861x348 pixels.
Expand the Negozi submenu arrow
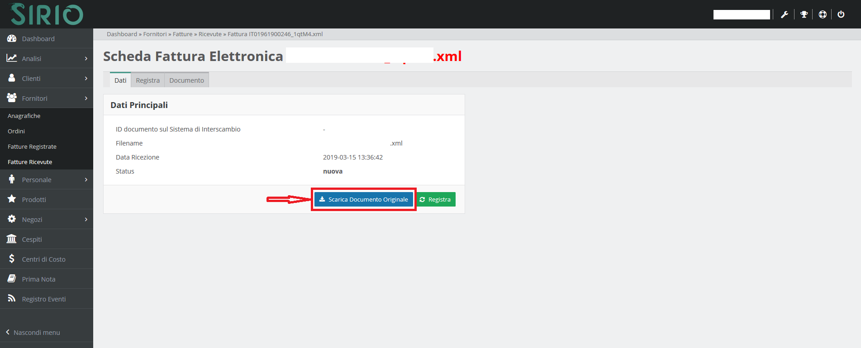(x=86, y=220)
